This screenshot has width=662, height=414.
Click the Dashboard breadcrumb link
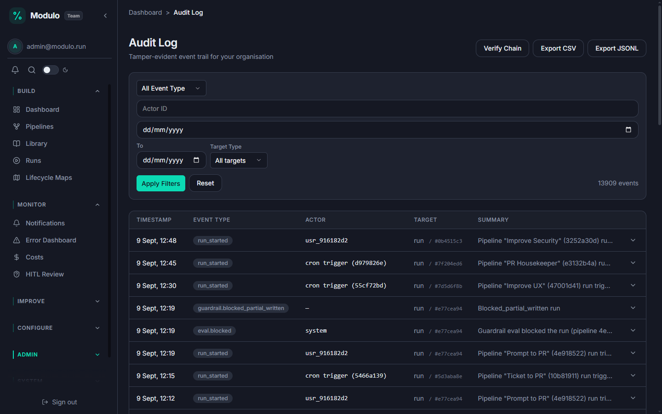pyautogui.click(x=145, y=12)
